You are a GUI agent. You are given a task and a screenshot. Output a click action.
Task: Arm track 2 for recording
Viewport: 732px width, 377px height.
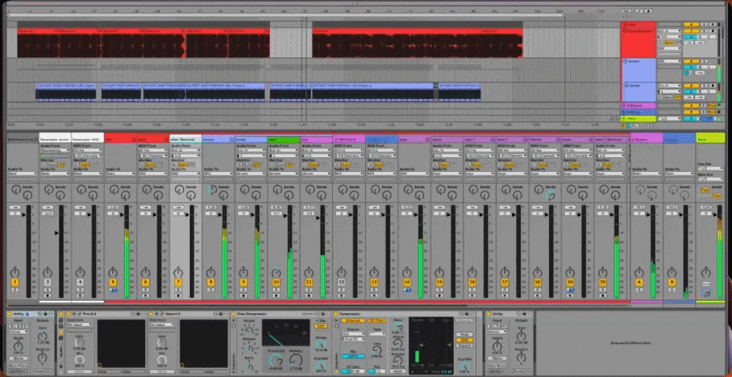pos(47,296)
